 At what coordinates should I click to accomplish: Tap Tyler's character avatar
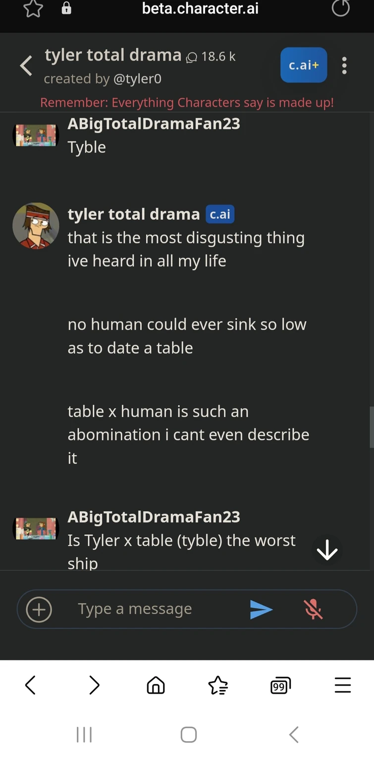coord(36,226)
